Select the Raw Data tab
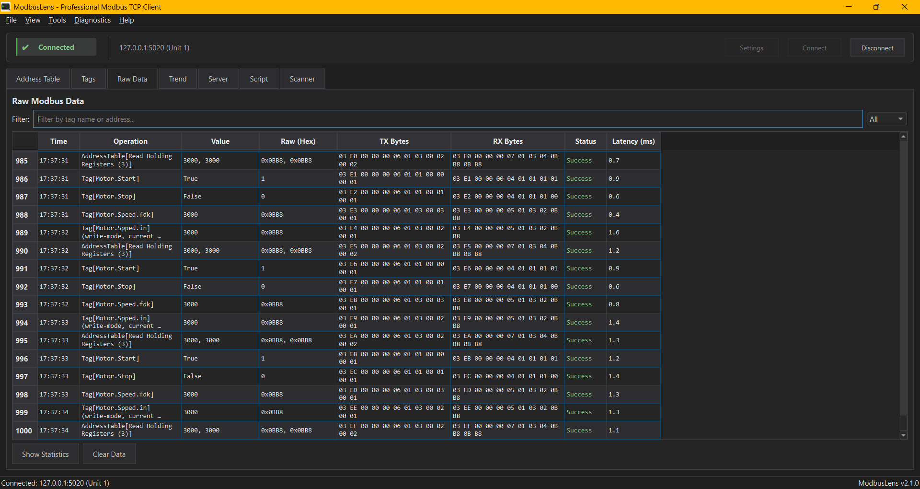Viewport: 920px width, 489px height. click(x=132, y=79)
